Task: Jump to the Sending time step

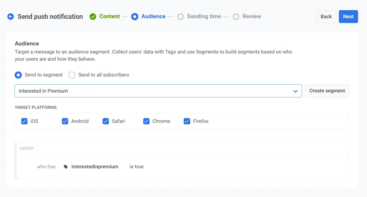Action: point(204,16)
